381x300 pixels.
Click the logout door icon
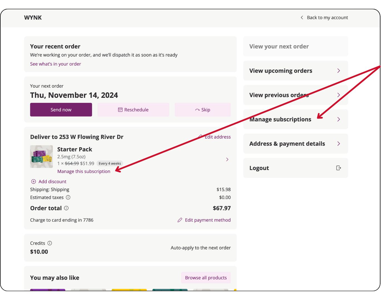(x=338, y=168)
